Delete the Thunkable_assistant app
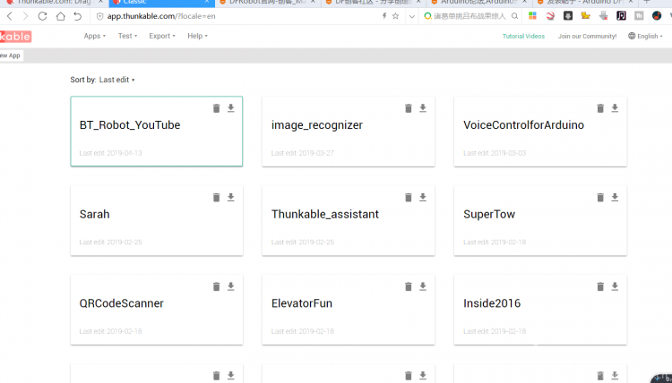672x383 pixels. point(409,197)
